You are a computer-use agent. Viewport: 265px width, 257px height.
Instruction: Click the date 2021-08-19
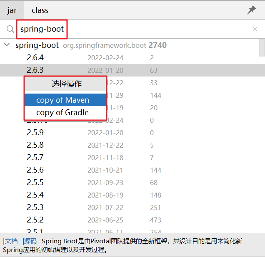point(105,195)
